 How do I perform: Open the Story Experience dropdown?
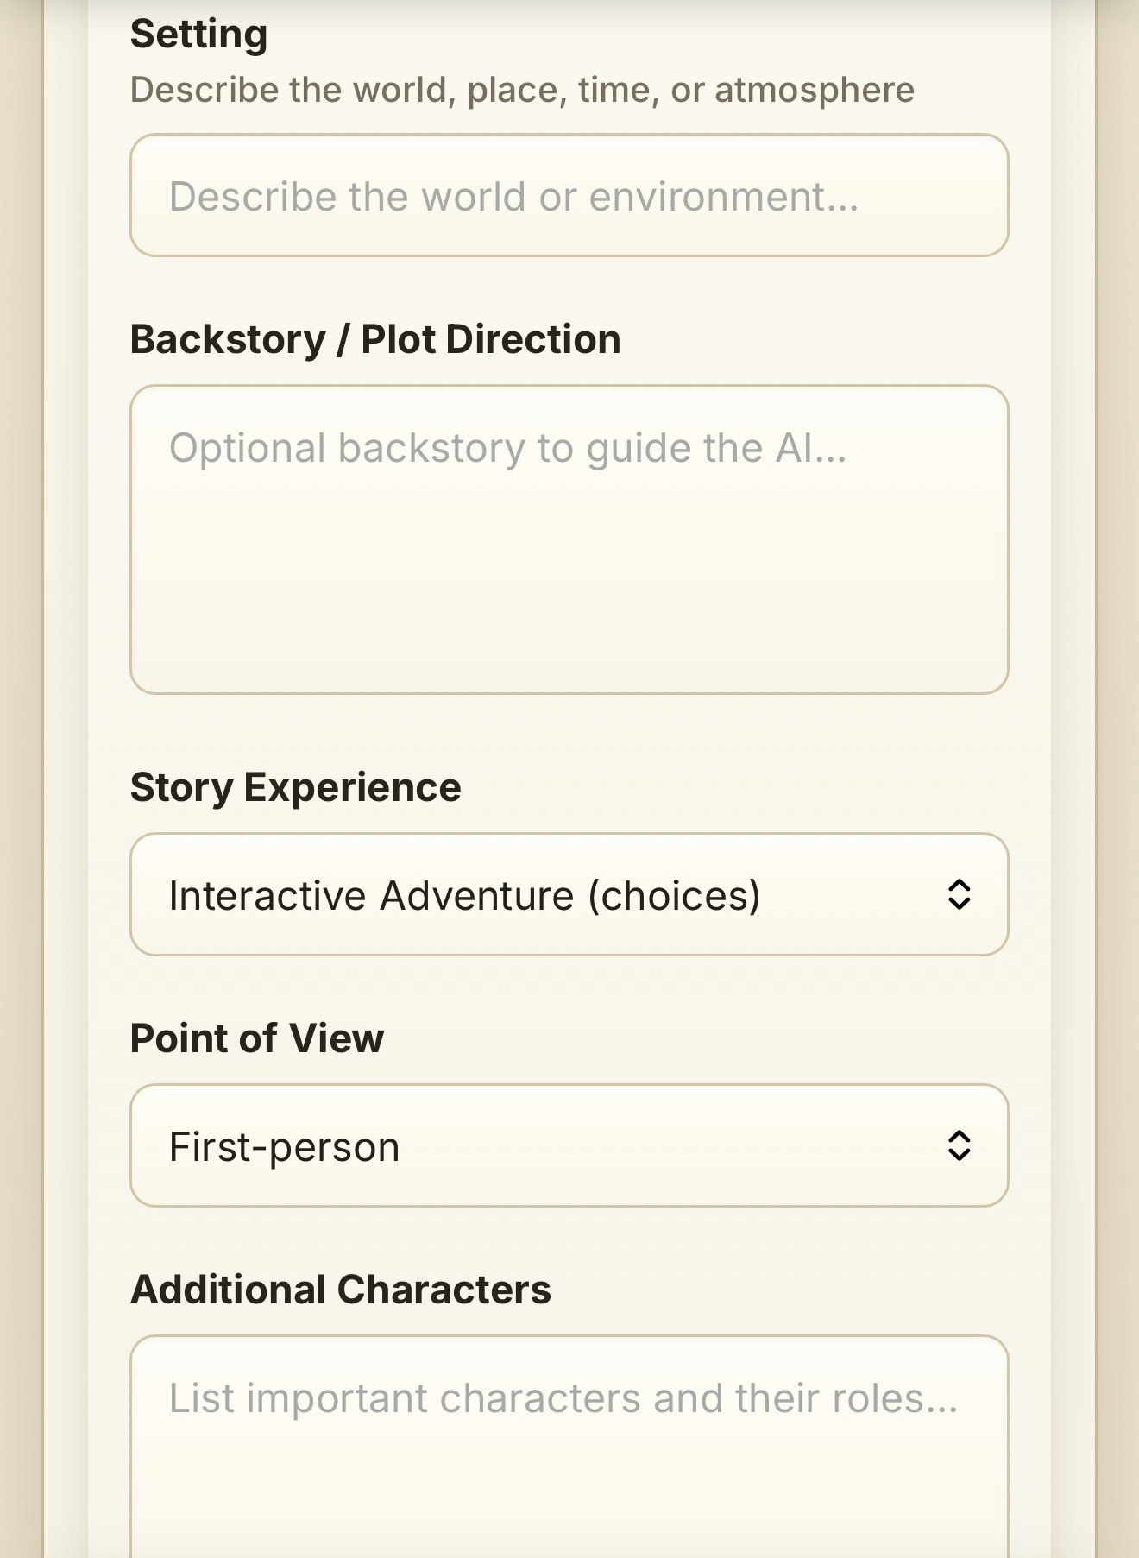pos(569,894)
